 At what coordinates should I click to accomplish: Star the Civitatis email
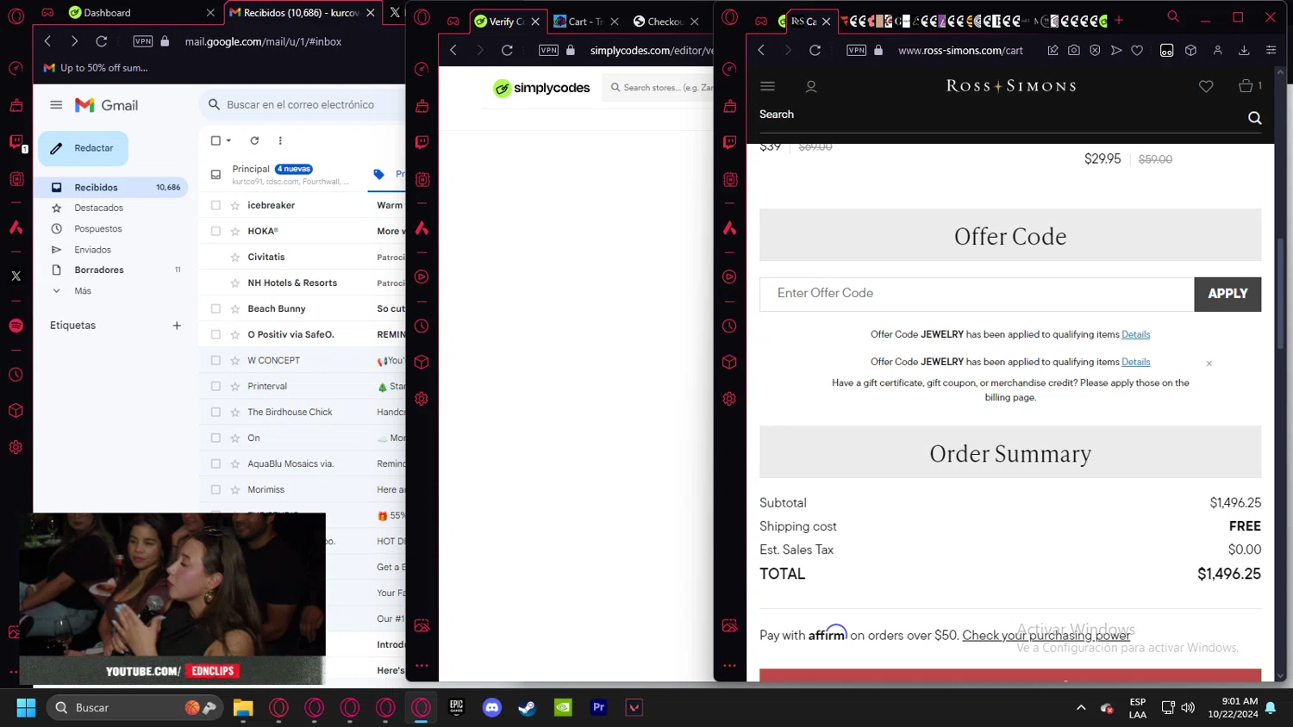point(234,257)
